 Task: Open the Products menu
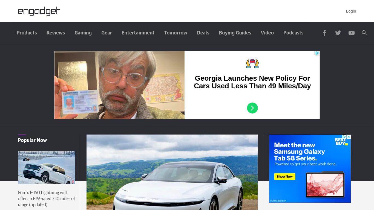pos(27,33)
